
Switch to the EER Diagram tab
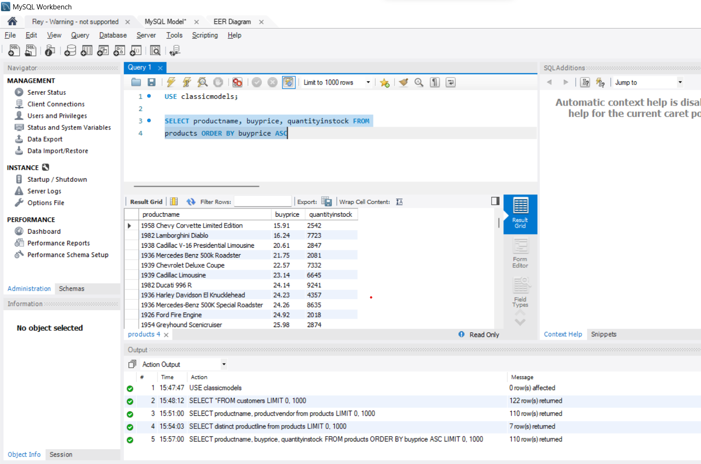point(232,21)
